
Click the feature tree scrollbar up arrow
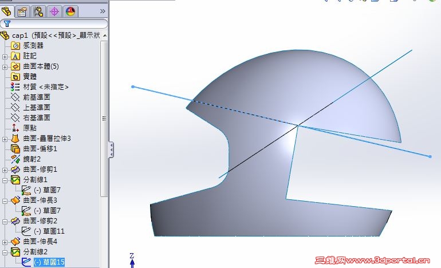click(105, 36)
